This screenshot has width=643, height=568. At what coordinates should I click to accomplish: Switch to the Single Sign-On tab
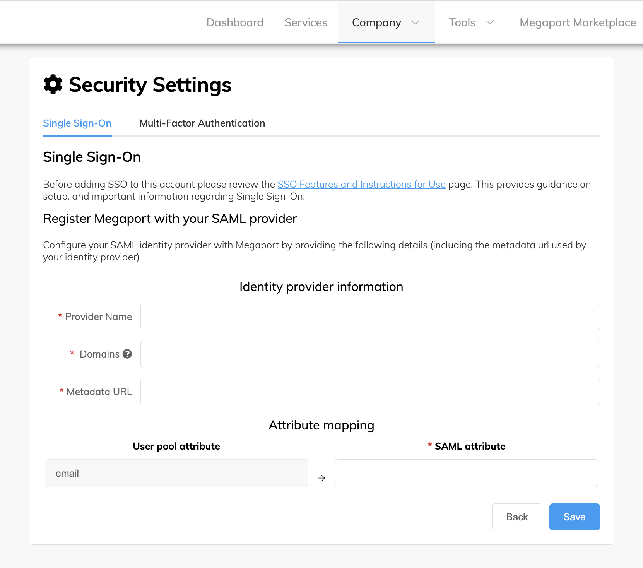click(x=77, y=123)
